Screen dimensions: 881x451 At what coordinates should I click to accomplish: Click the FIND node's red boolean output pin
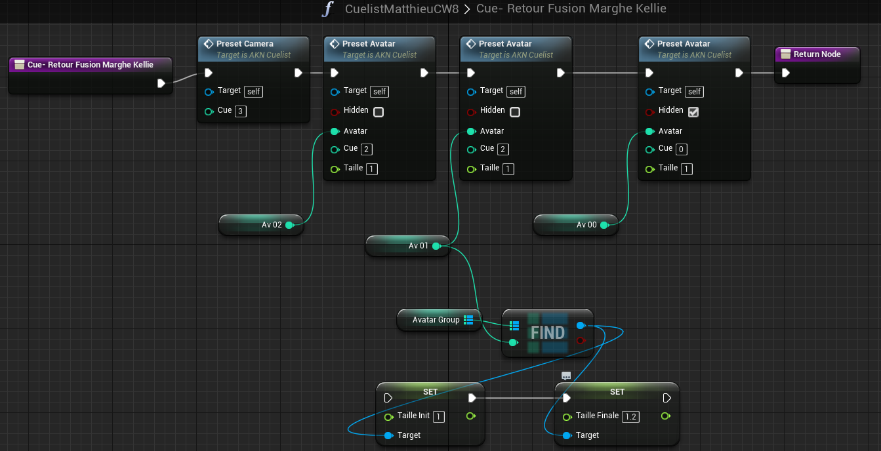coord(580,340)
